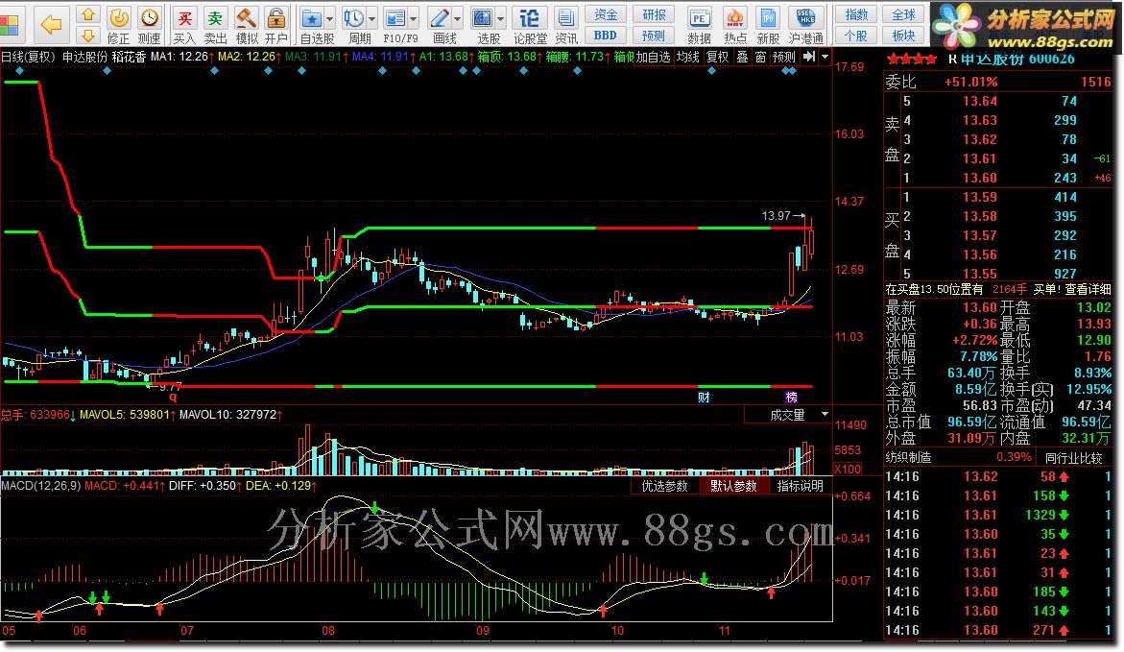Viewport: 1124px width, 652px height.
Task: Click the MACD(12,26,9) indicator label
Action: [x=41, y=486]
